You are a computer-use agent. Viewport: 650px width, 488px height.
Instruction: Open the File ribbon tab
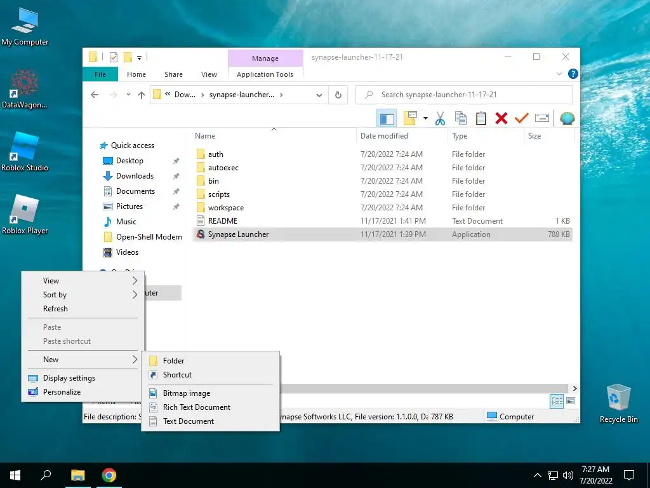[x=100, y=74]
